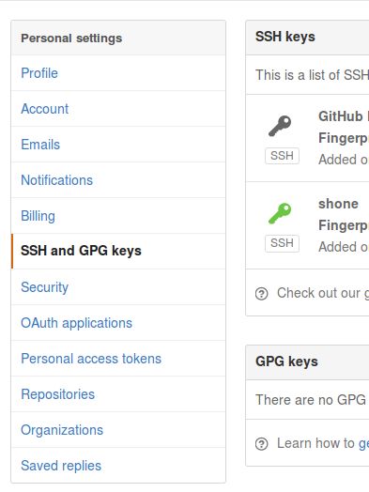The image size is (369, 492).
Task: Open the Profile settings page
Action: 118,73
